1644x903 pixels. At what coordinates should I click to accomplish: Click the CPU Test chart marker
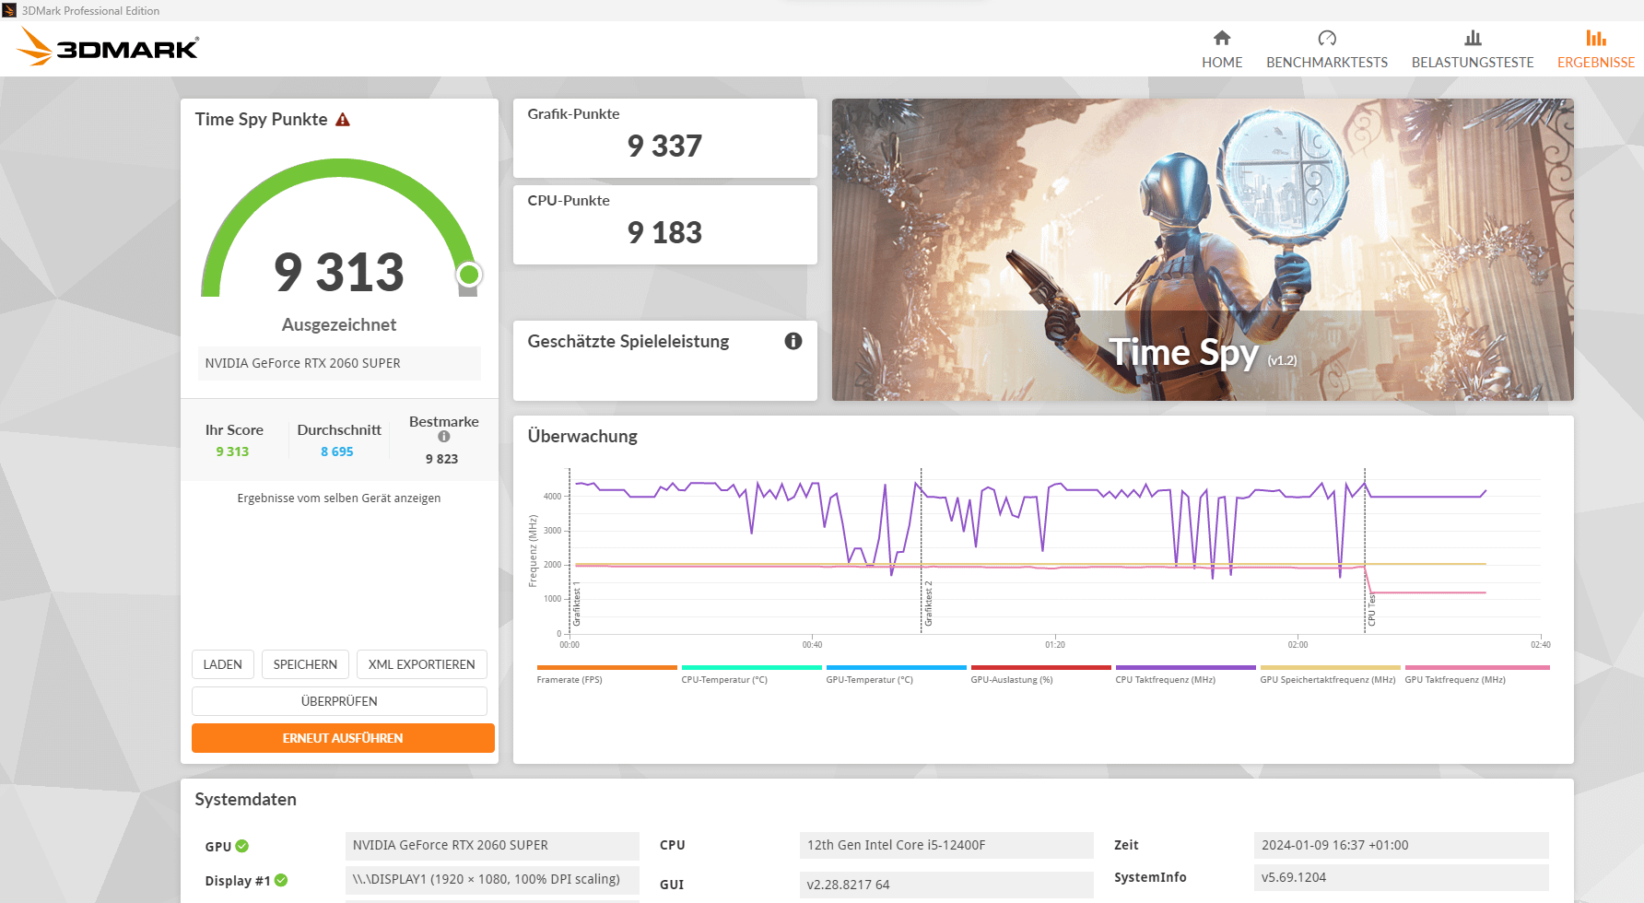(x=1371, y=610)
